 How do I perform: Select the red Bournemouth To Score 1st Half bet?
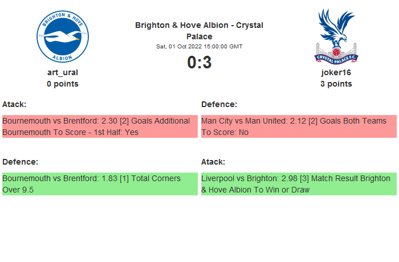[100, 126]
